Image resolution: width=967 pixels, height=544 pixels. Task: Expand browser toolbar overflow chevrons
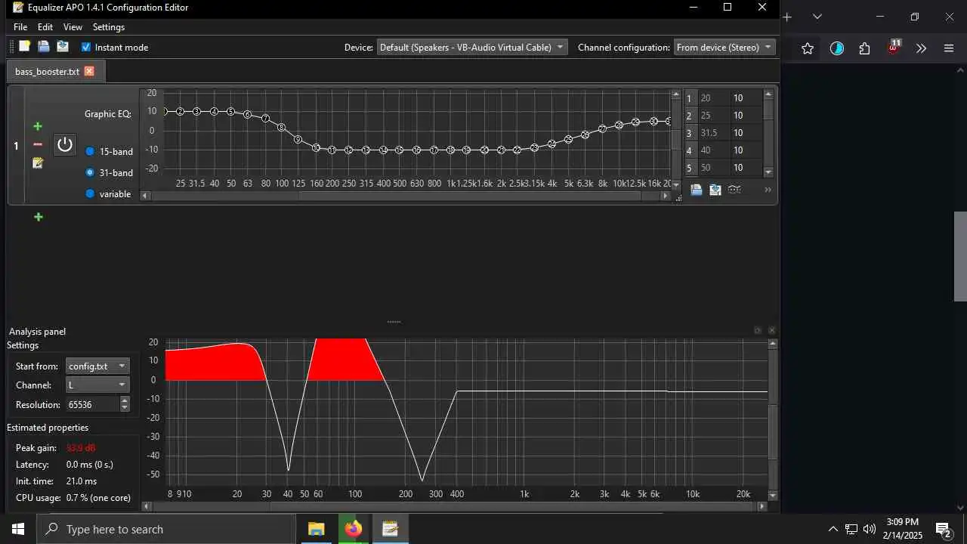click(x=921, y=48)
